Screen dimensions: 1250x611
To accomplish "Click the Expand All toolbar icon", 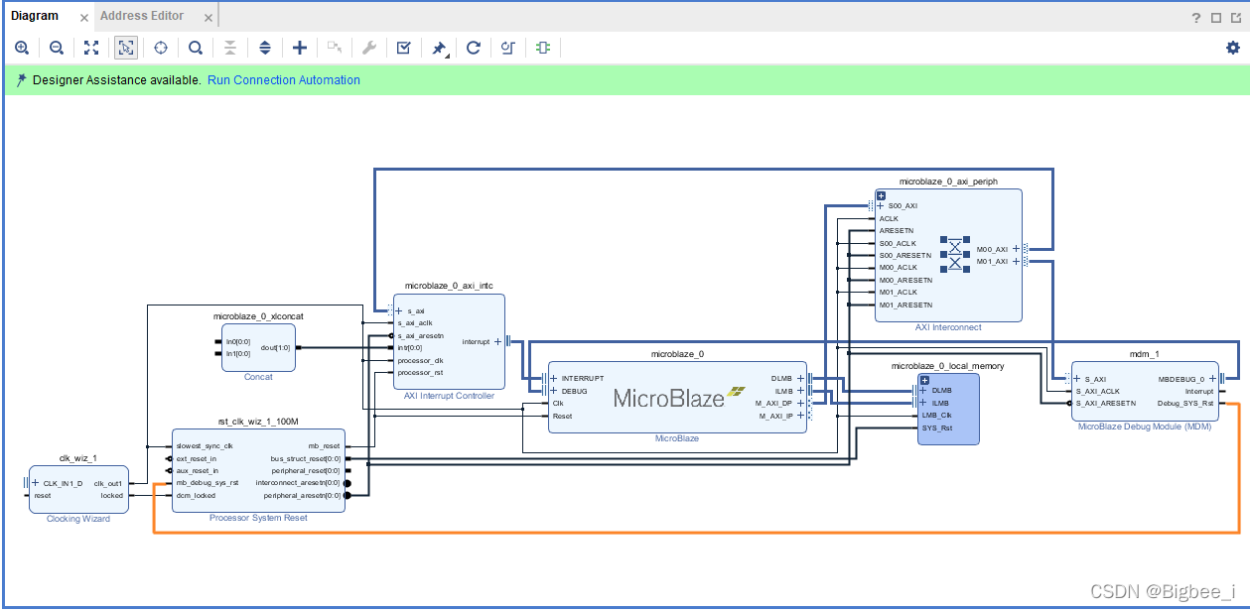I will pyautogui.click(x=265, y=48).
